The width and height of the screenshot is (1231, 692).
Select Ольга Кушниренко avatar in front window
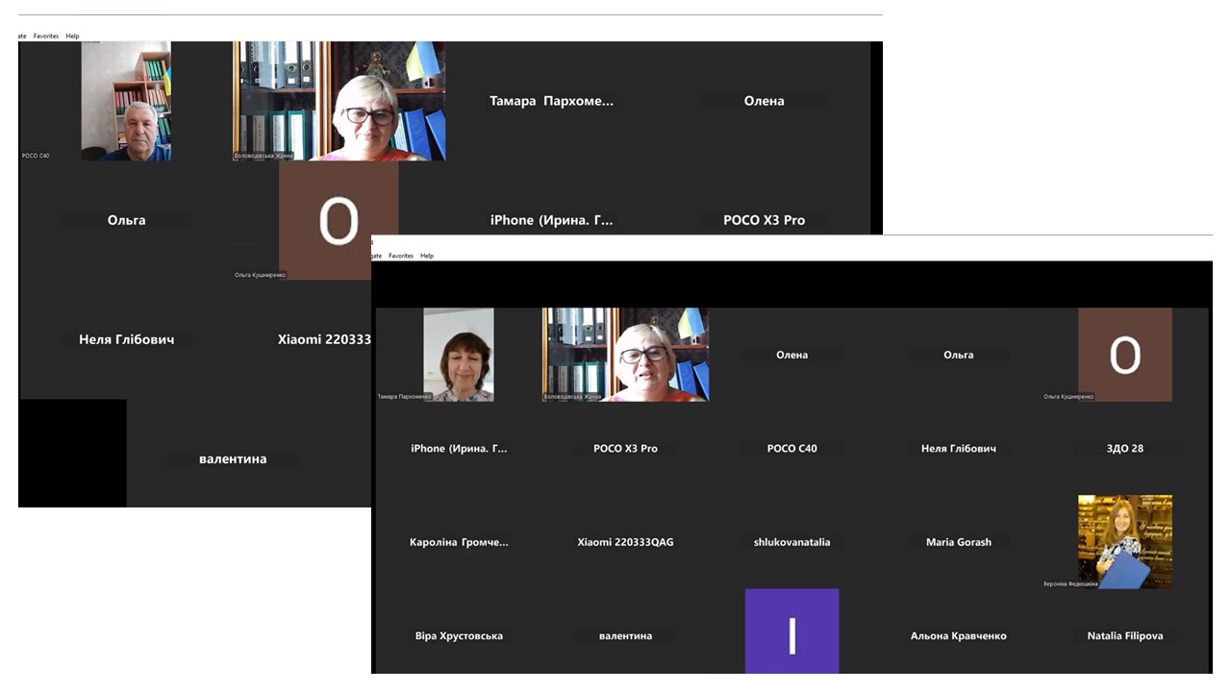1125,355
